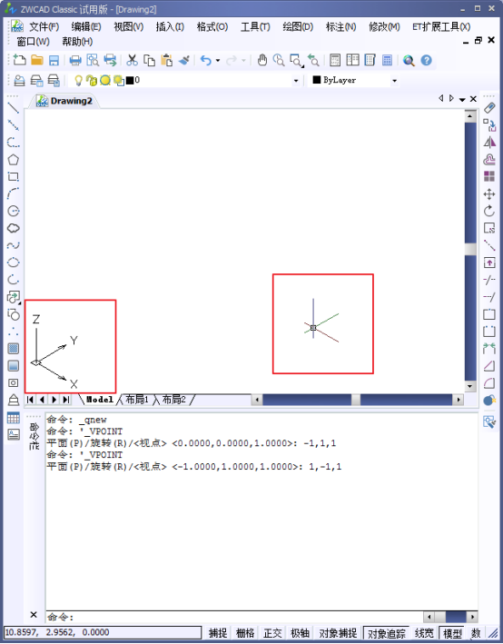
Task: Pick the Rotate tool in right toolbar
Action: pyautogui.click(x=489, y=211)
